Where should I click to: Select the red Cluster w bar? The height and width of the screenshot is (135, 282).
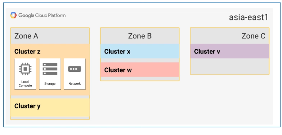click(140, 70)
